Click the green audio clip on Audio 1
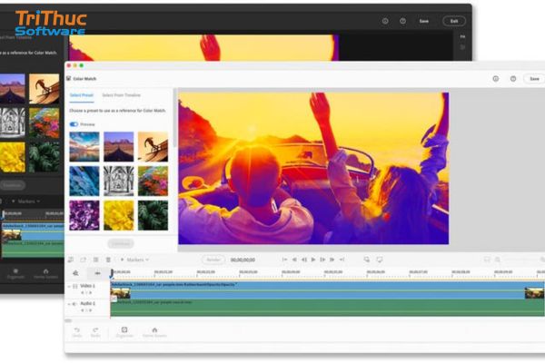The image size is (545, 363). (x=327, y=308)
